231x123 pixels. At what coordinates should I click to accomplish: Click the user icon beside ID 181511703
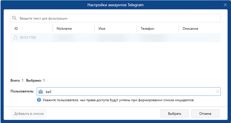(x=16, y=38)
